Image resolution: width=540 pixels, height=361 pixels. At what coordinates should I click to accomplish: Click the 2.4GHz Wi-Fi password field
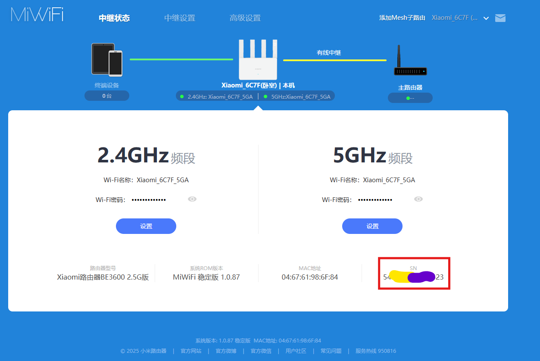pyautogui.click(x=149, y=199)
